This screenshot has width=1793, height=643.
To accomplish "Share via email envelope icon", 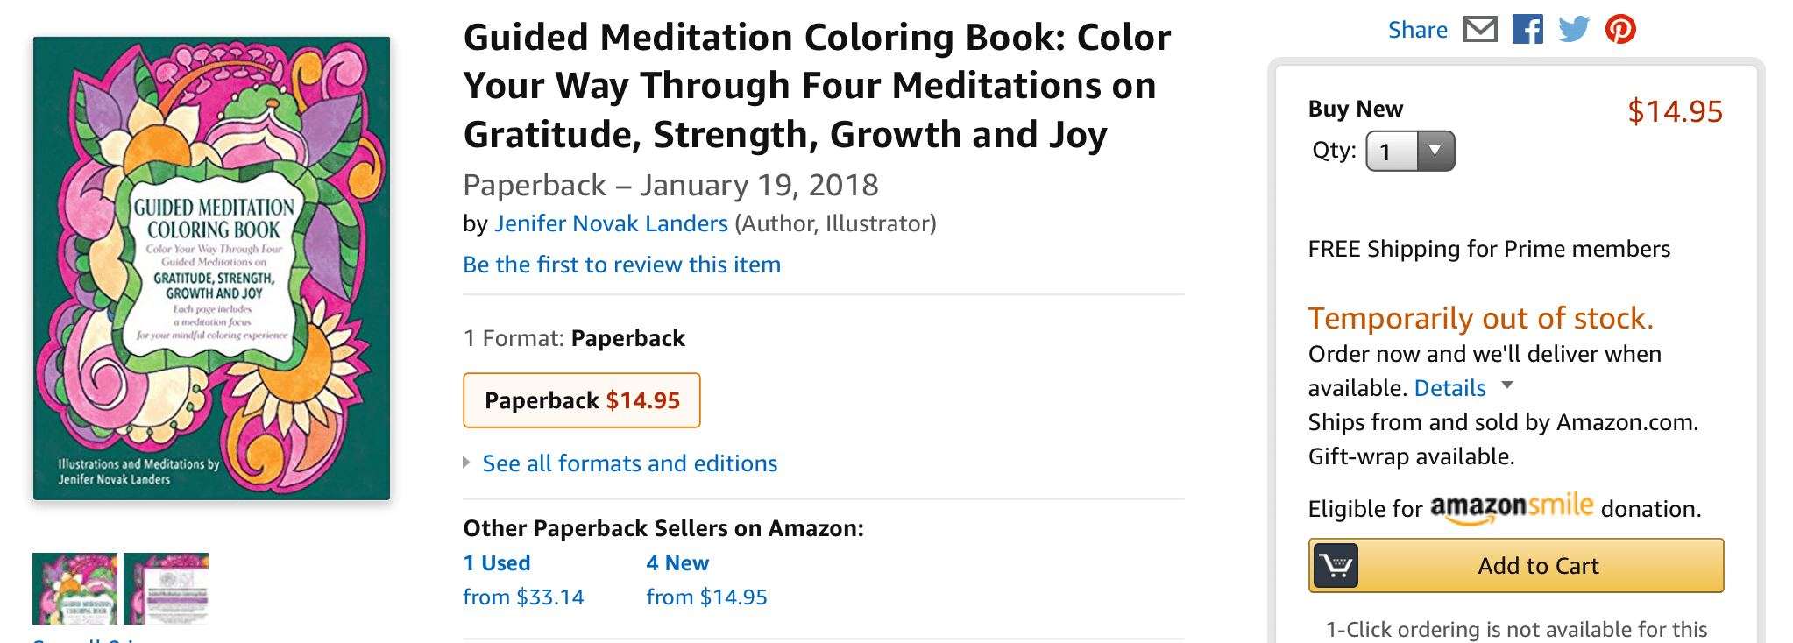I will tap(1481, 30).
